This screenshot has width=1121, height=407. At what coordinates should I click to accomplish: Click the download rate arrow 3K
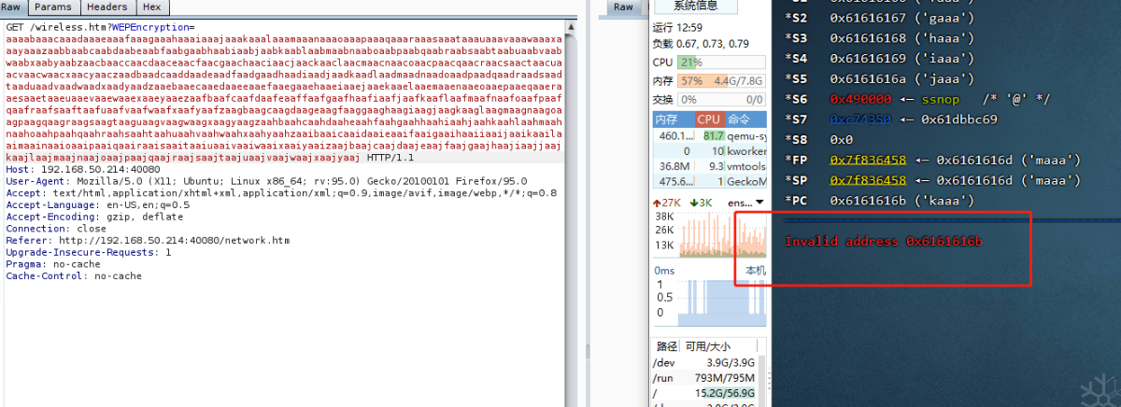tap(700, 202)
